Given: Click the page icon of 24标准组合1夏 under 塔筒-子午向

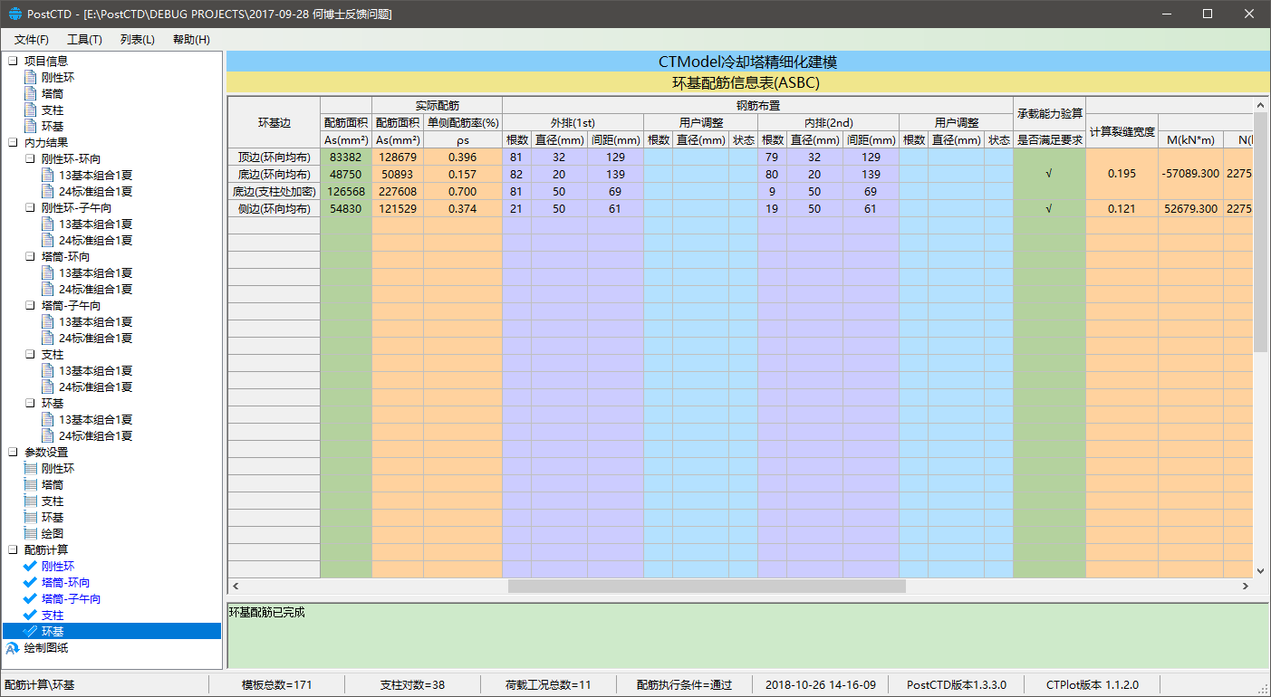Looking at the screenshot, I should tap(48, 339).
